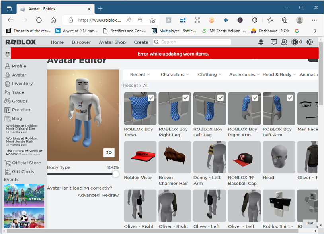Screen dimensions: 324x234
Task: Click the ROBLOX logo
Action: coord(21,42)
